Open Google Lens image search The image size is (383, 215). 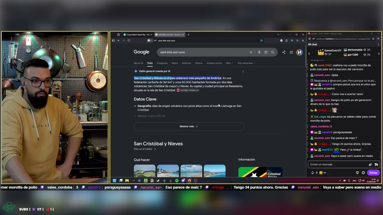[x=266, y=52]
